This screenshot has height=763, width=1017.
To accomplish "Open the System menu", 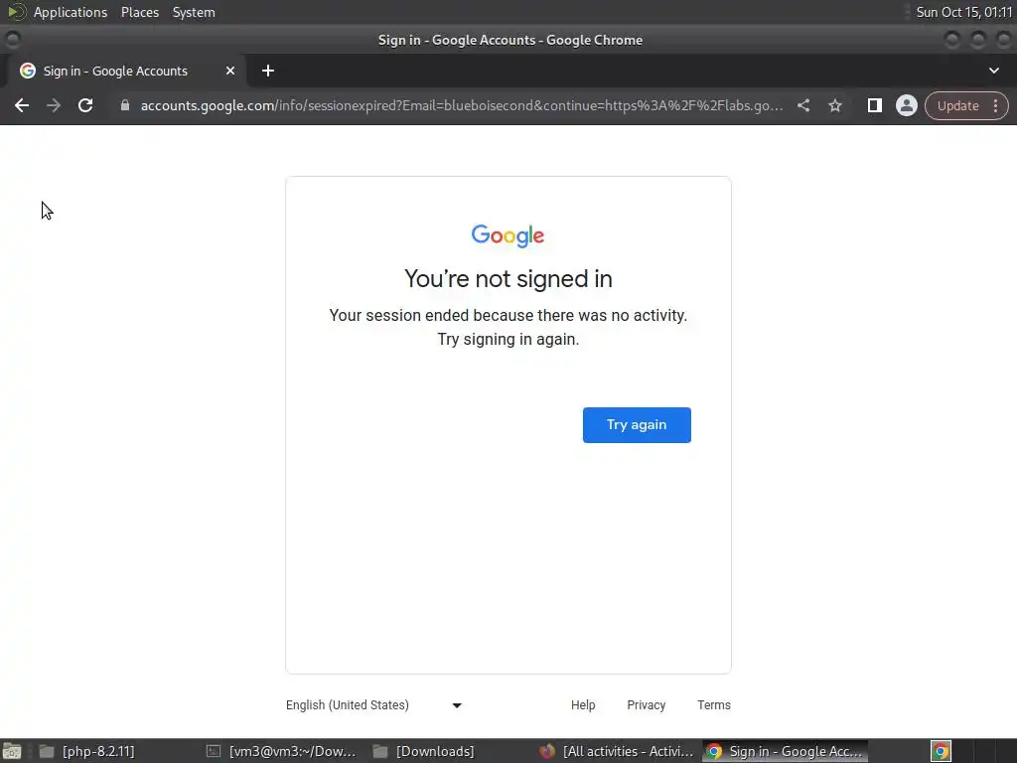I will (x=194, y=12).
